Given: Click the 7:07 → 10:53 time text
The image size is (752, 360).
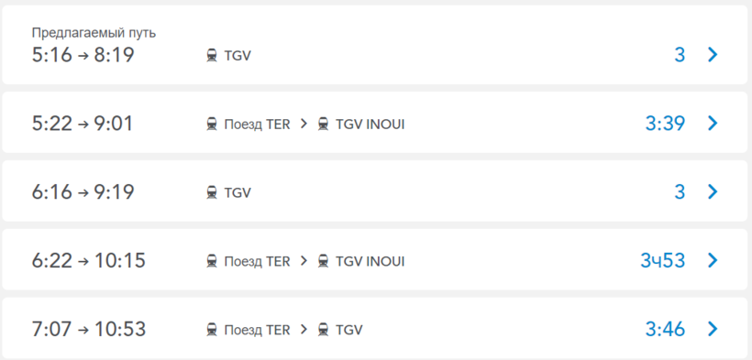Looking at the screenshot, I should pos(89,330).
